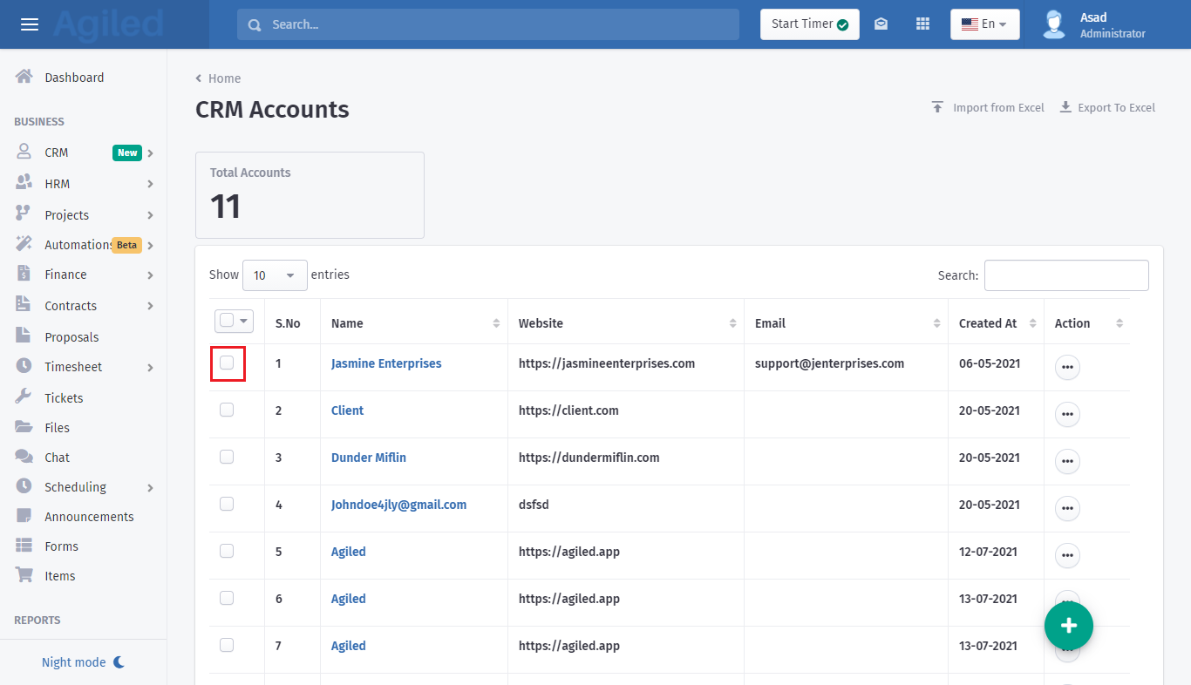Viewport: 1191px width, 685px height.
Task: Open the Dunder Miflin account link
Action: pyautogui.click(x=368, y=458)
